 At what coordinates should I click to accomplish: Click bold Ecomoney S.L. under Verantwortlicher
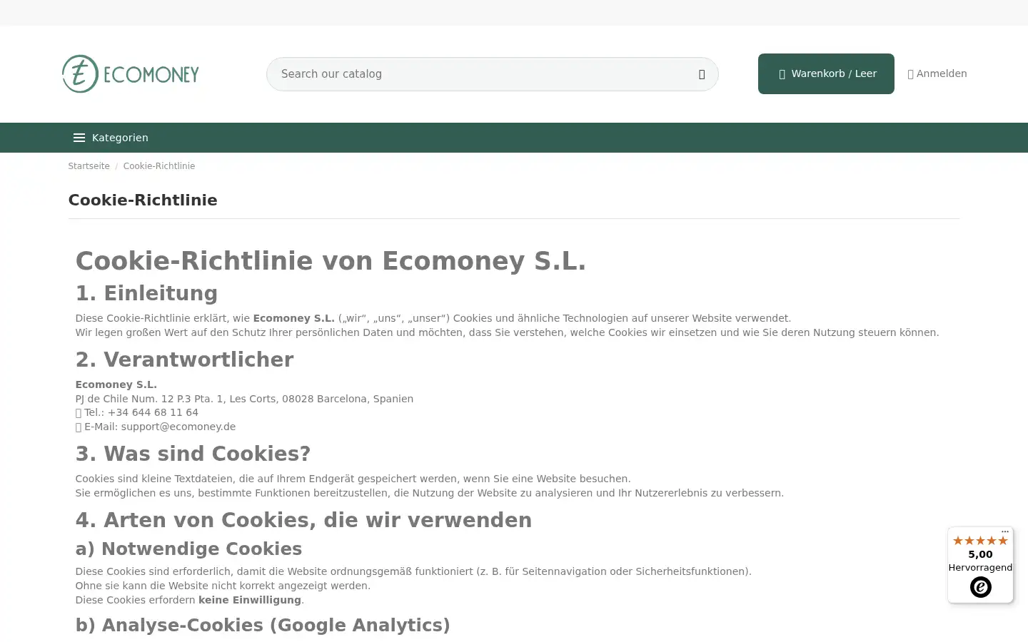[116, 384]
